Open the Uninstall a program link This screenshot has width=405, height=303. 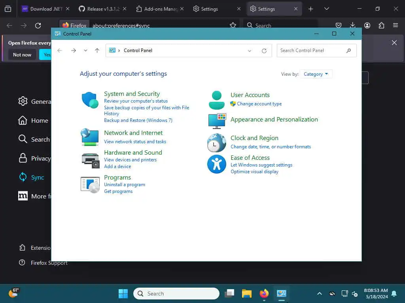125,185
